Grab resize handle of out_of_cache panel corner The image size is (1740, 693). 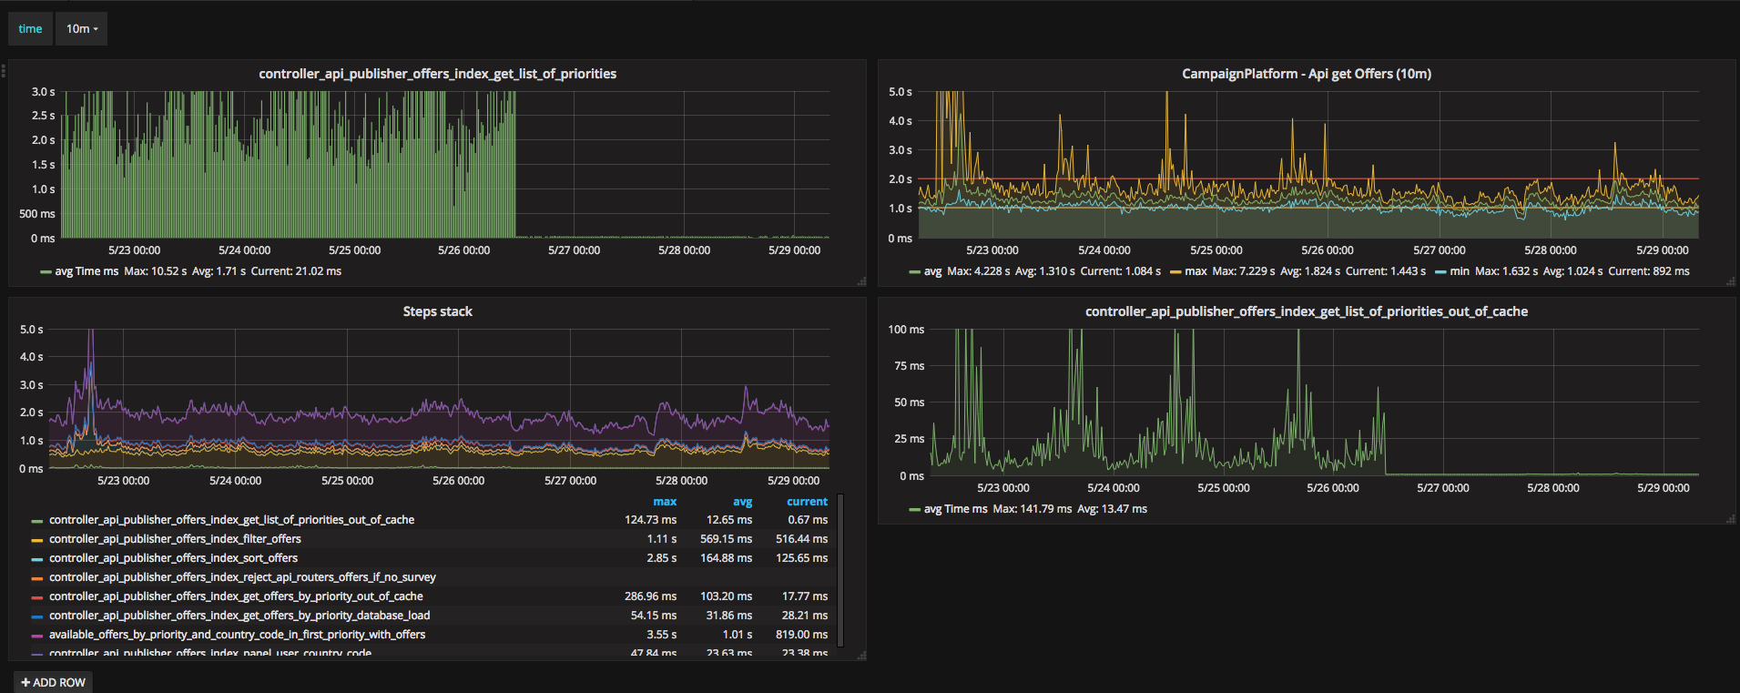pos(1731,519)
